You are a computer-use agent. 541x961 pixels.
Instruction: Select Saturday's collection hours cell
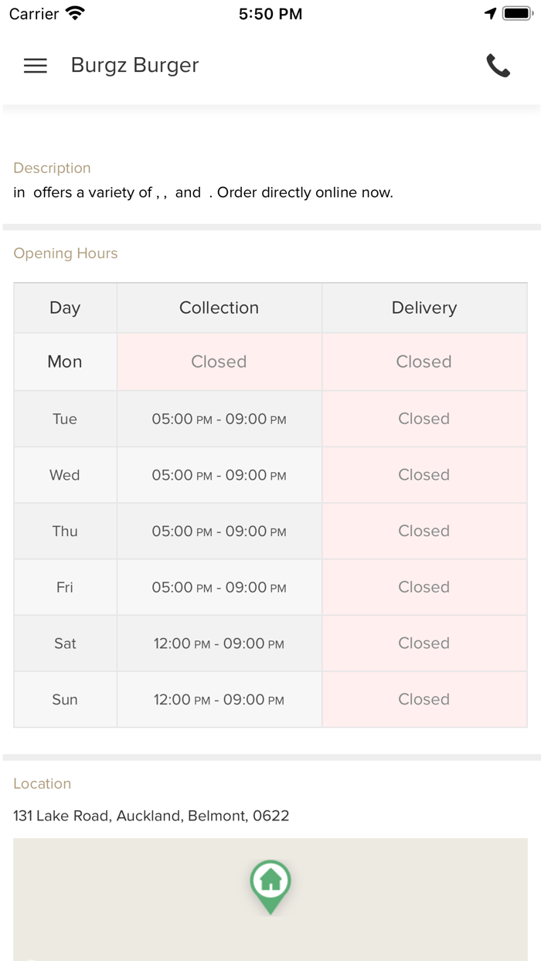(x=219, y=643)
